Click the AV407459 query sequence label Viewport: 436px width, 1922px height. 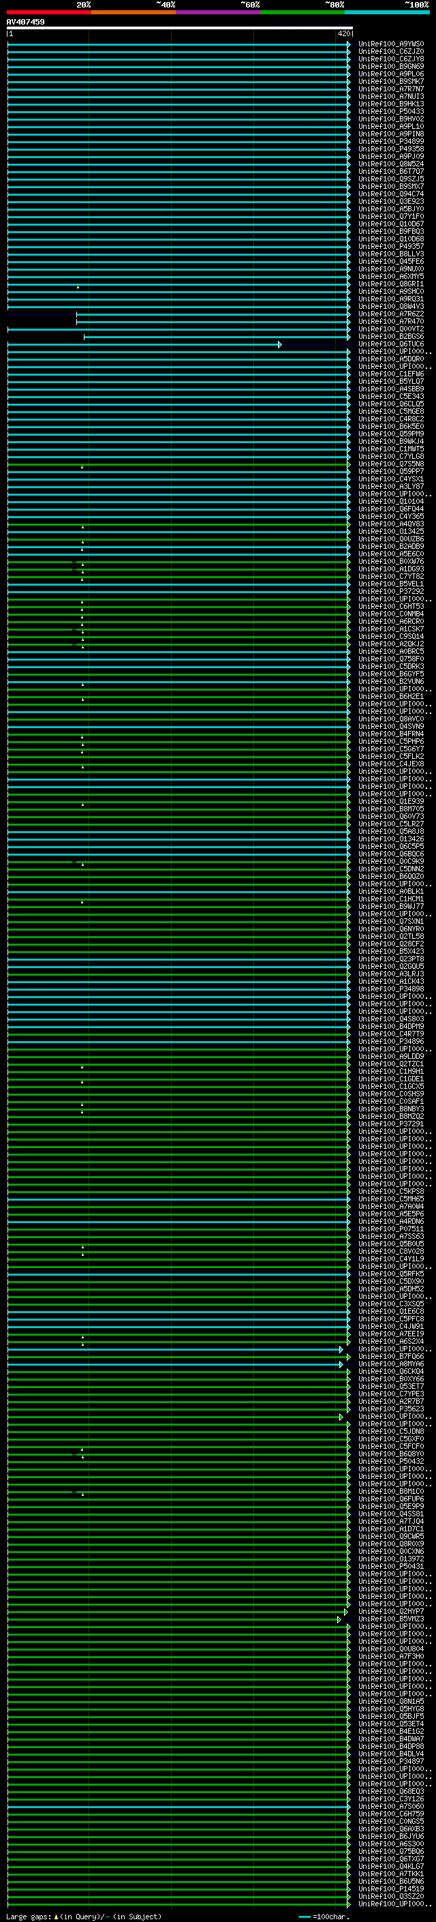(25, 22)
